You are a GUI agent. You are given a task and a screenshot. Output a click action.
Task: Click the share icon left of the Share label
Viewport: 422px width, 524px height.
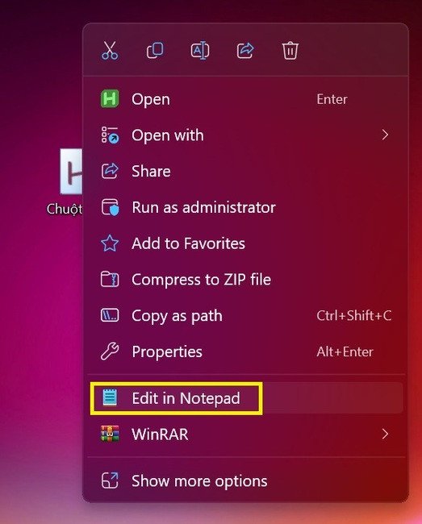click(110, 171)
